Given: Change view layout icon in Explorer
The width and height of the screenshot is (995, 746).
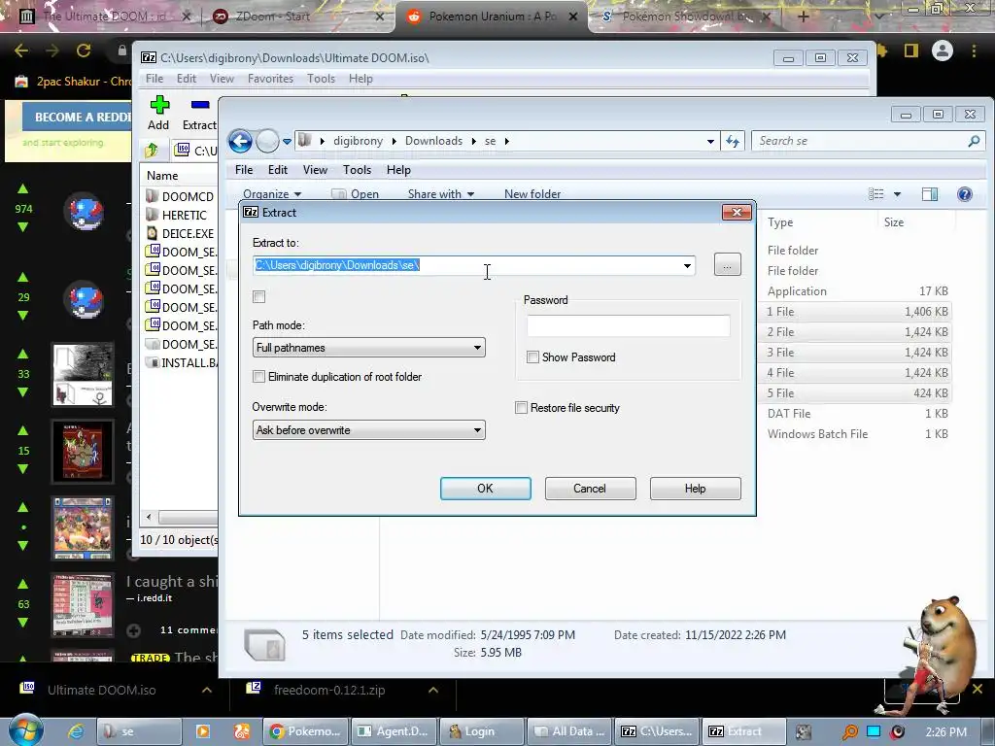Looking at the screenshot, I should point(876,194).
